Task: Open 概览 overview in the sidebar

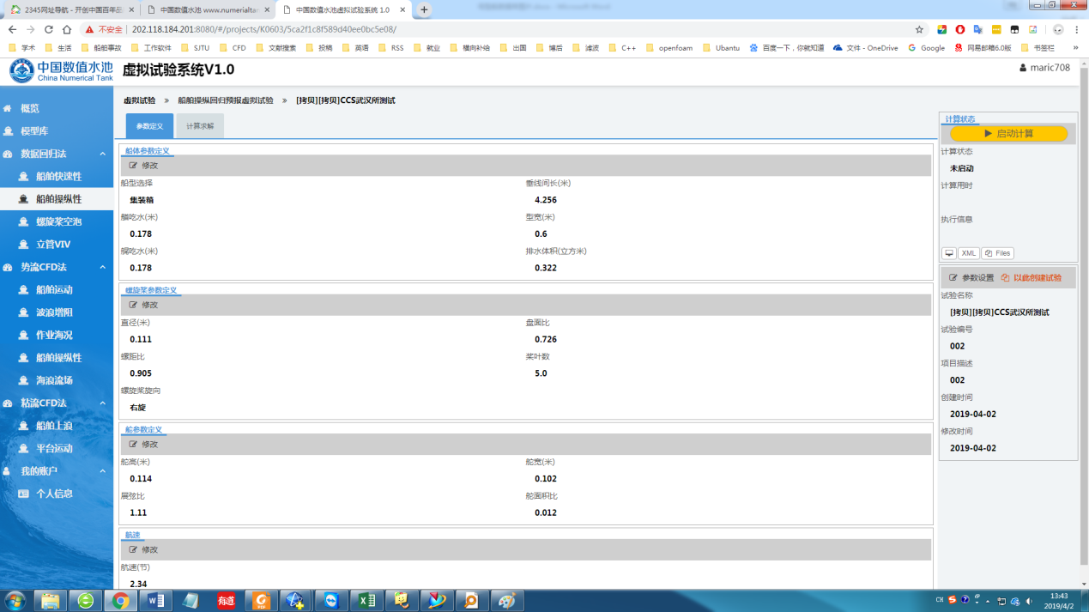Action: point(30,108)
